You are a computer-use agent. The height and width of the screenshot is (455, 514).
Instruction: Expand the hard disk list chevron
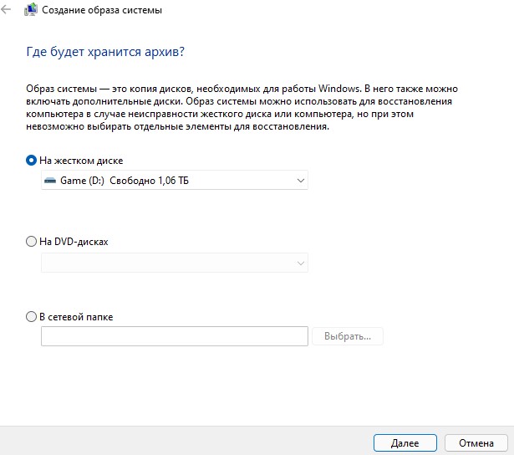click(300, 181)
